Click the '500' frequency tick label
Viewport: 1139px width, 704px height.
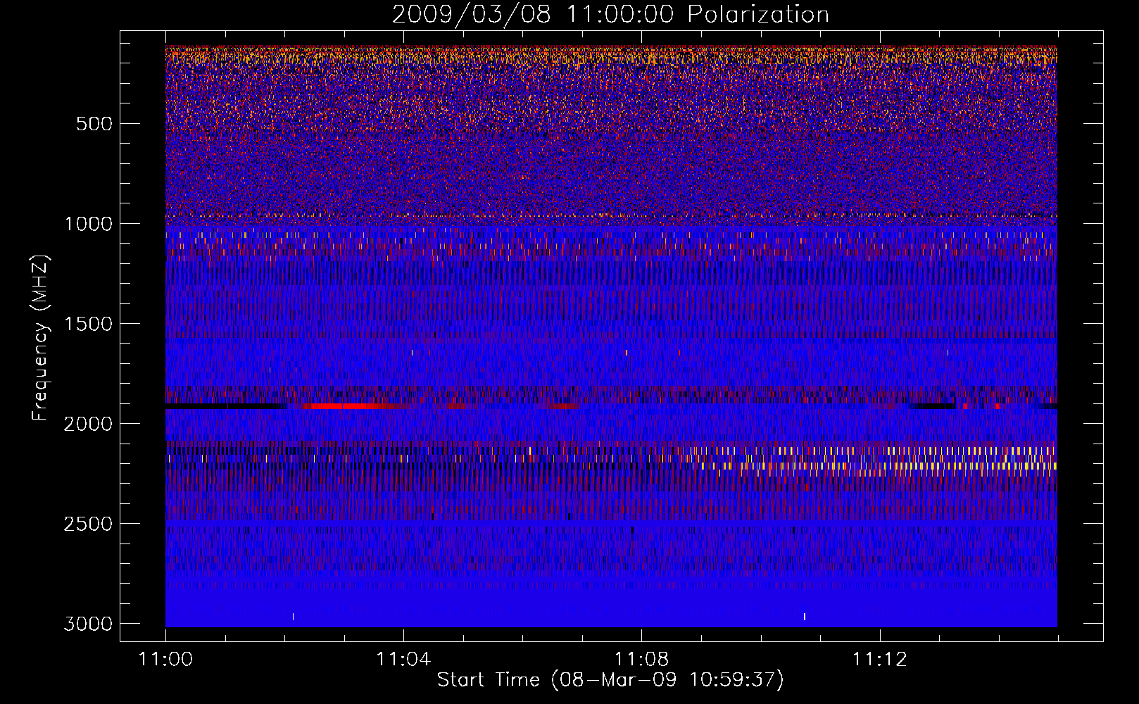click(x=94, y=124)
